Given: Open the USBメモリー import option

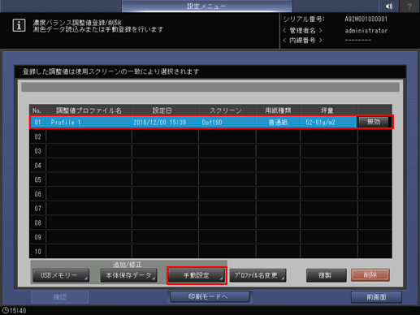Looking at the screenshot, I should [61, 275].
